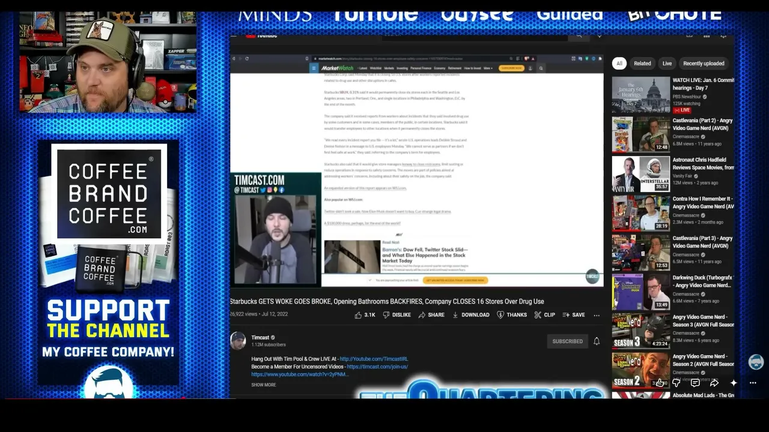Open the Contra How I Remember It thumbnail
769x432 pixels.
641,213
